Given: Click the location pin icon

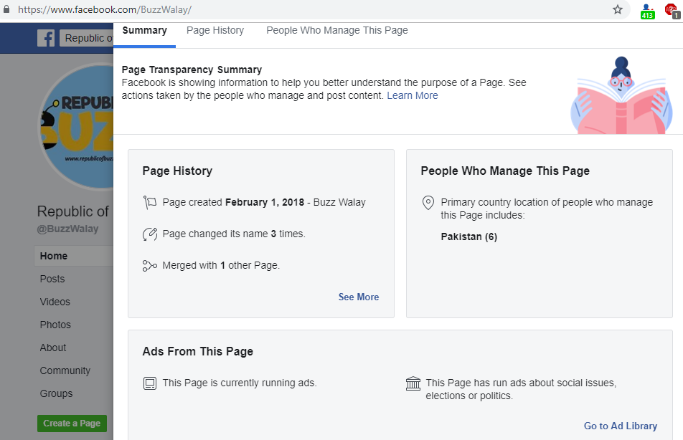Looking at the screenshot, I should tap(428, 203).
